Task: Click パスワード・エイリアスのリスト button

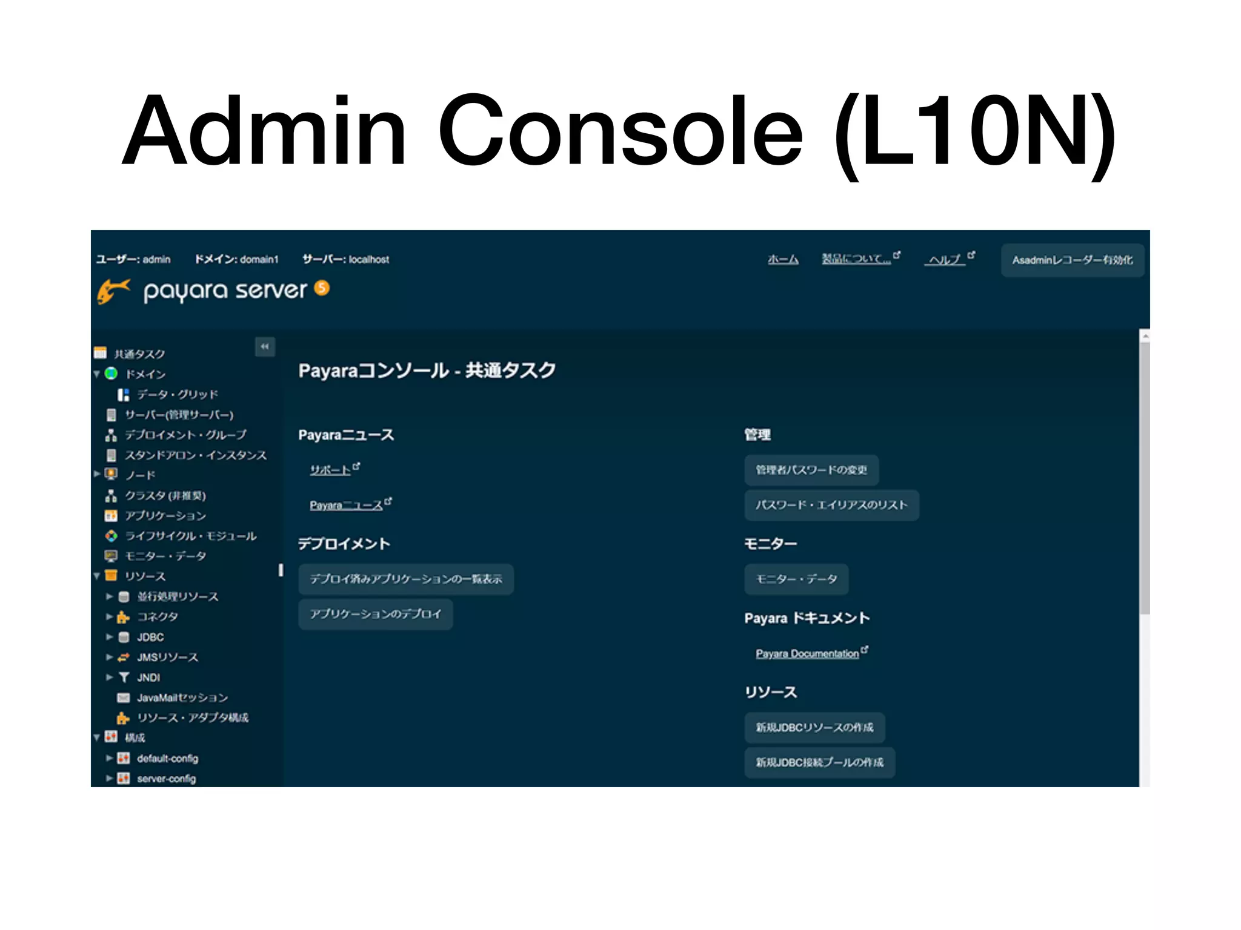Action: [x=831, y=505]
